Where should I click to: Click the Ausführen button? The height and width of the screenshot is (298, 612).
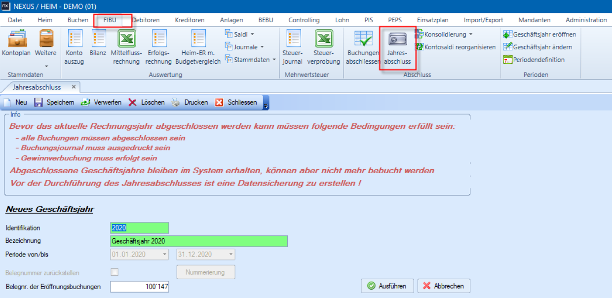tap(388, 286)
